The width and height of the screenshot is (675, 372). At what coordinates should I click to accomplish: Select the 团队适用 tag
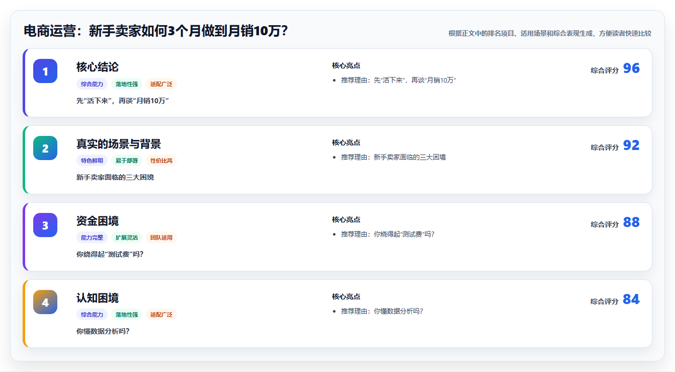coord(161,238)
